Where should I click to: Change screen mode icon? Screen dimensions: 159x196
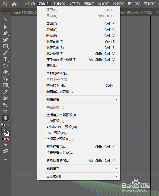(5, 151)
